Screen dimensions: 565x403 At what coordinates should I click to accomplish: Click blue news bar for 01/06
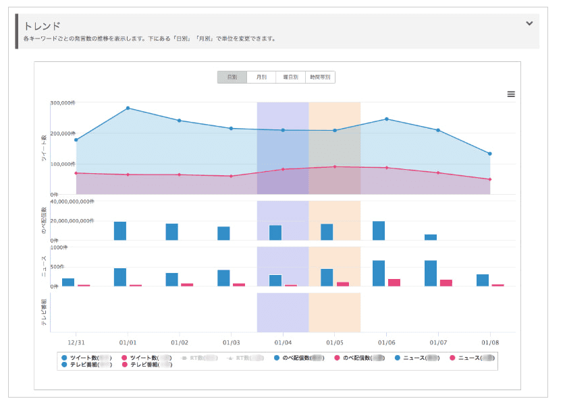(379, 273)
